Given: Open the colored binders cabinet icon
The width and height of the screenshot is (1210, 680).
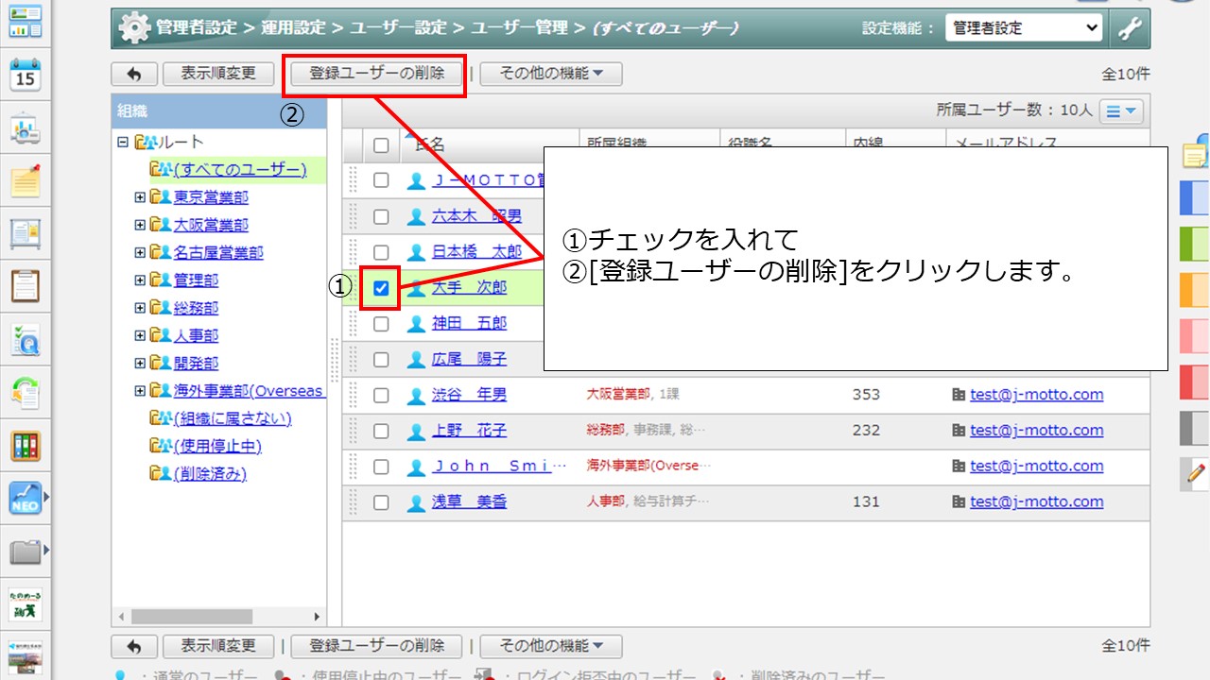Looking at the screenshot, I should tap(26, 446).
